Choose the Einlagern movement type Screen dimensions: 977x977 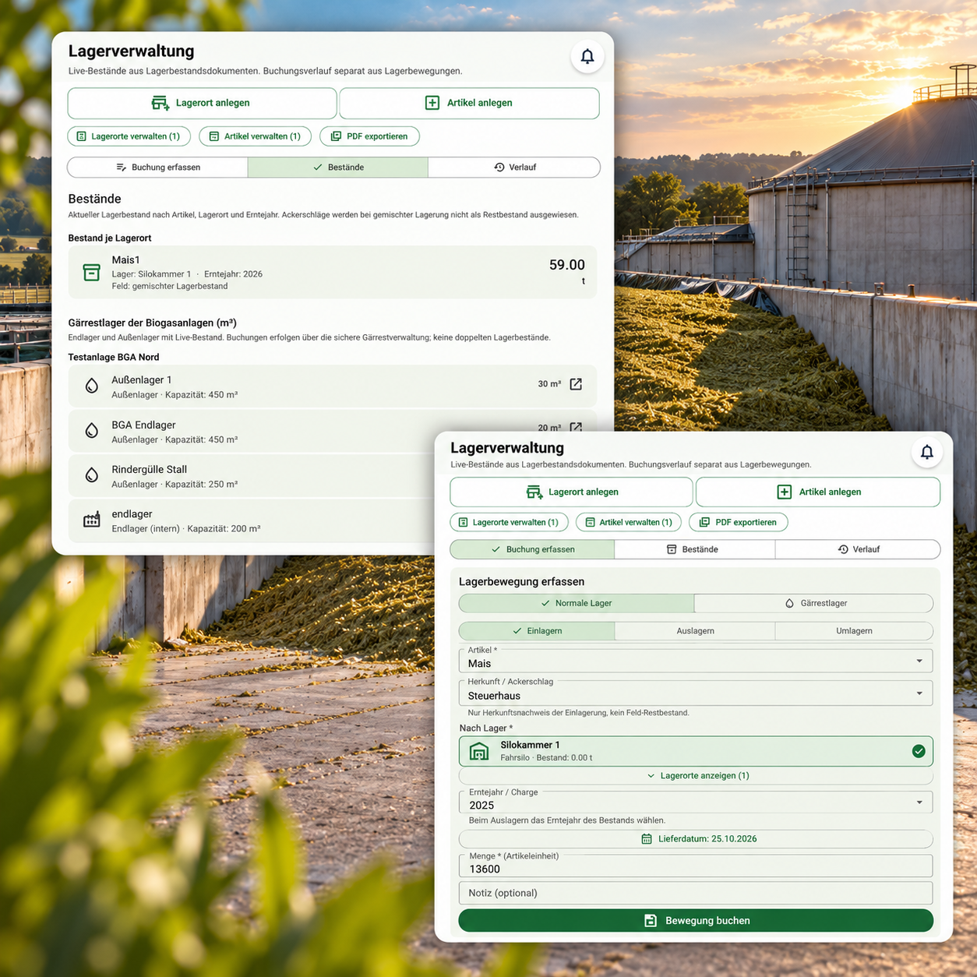537,631
